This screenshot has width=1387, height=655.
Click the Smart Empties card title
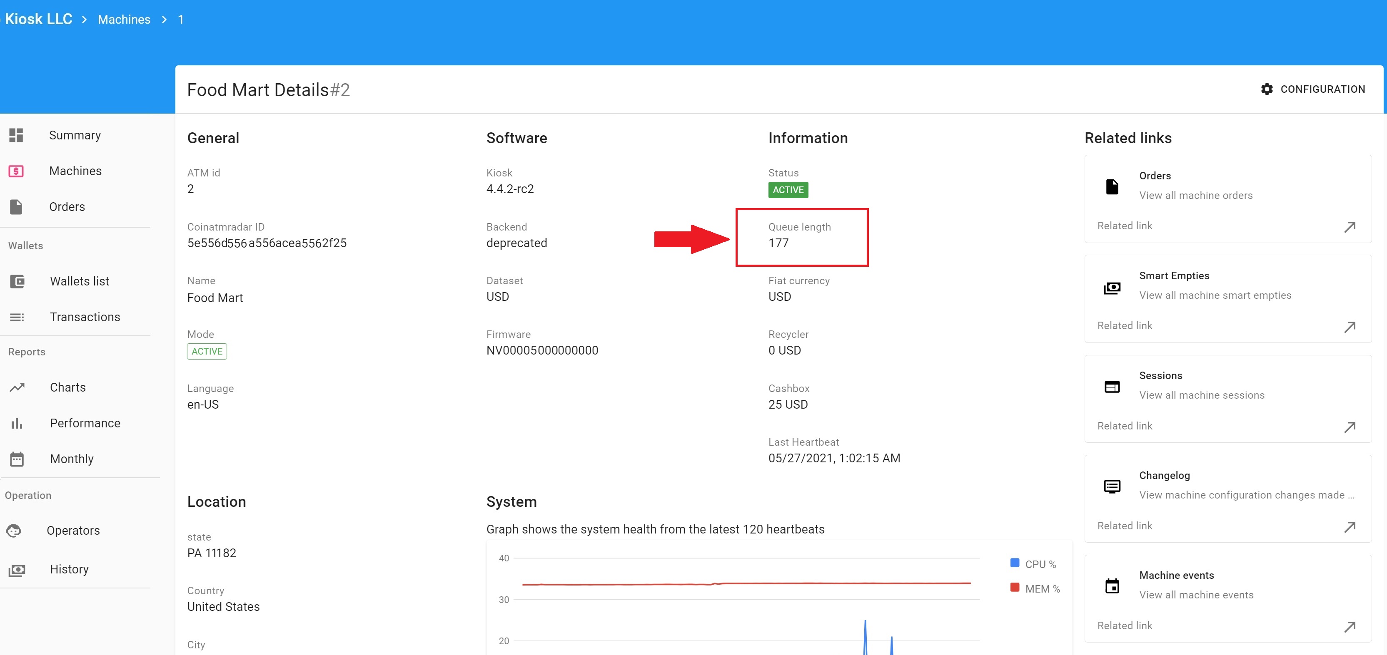[1174, 276]
